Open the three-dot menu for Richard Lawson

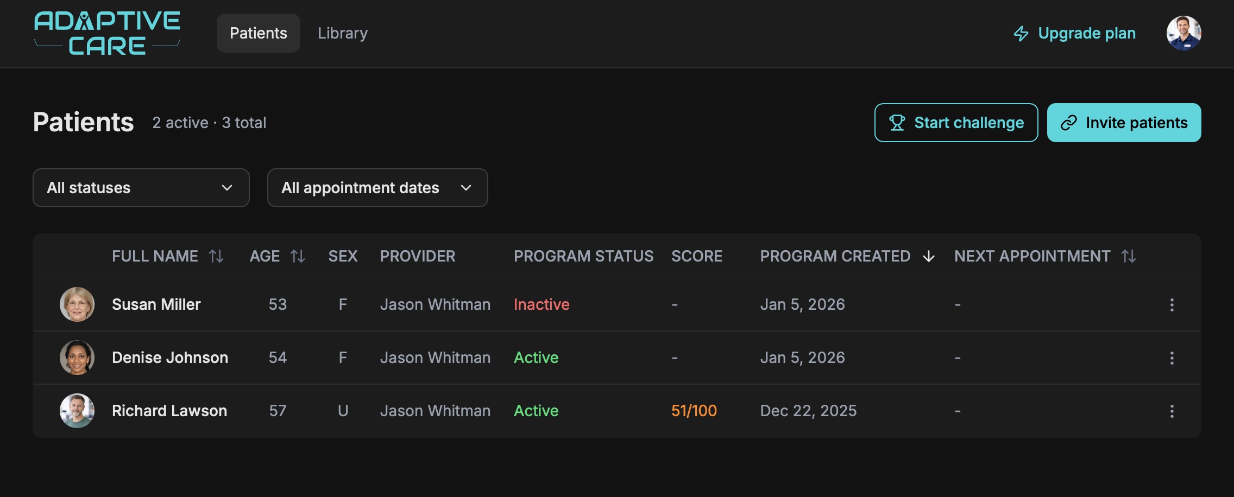coord(1172,411)
